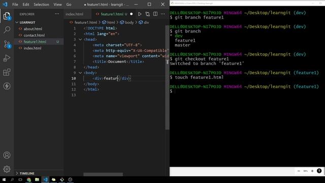Open the Windows taskbar search
This screenshot has width=325, height=183.
tap(12, 179)
